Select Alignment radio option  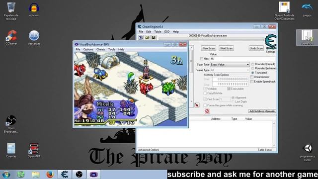[233, 97]
